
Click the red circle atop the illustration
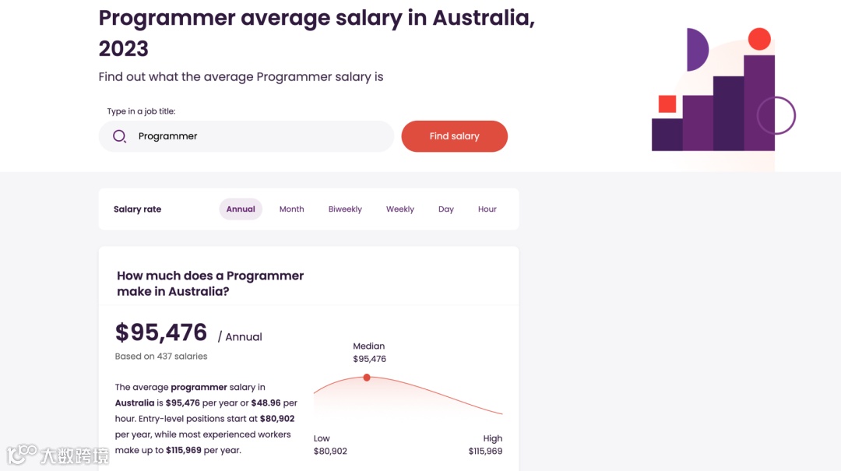(x=758, y=39)
